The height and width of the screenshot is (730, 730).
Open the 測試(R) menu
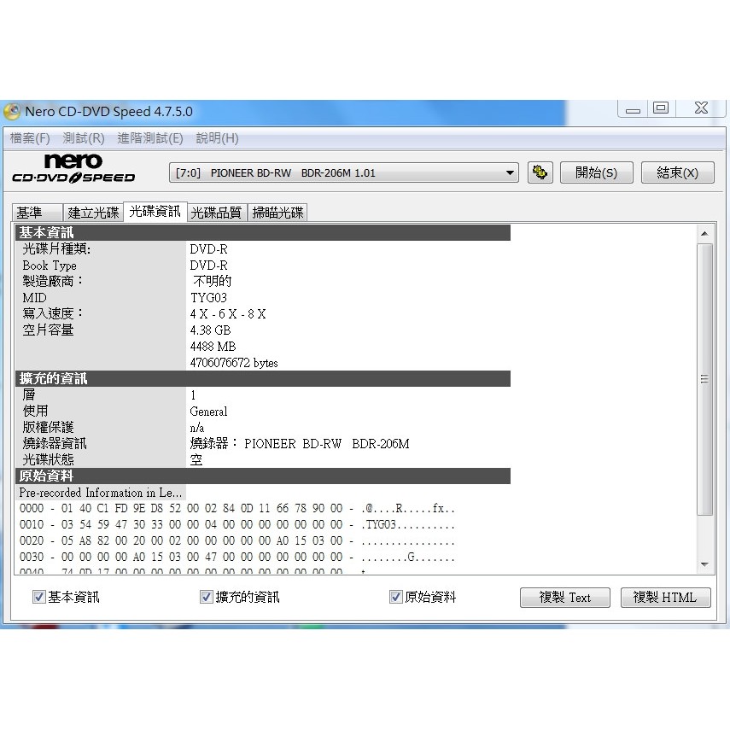tap(84, 138)
